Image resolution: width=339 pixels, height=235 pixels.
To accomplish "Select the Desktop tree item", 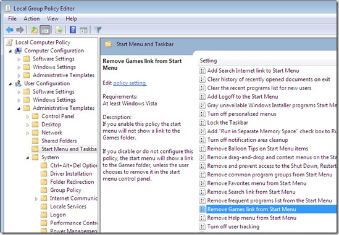I will (51, 125).
